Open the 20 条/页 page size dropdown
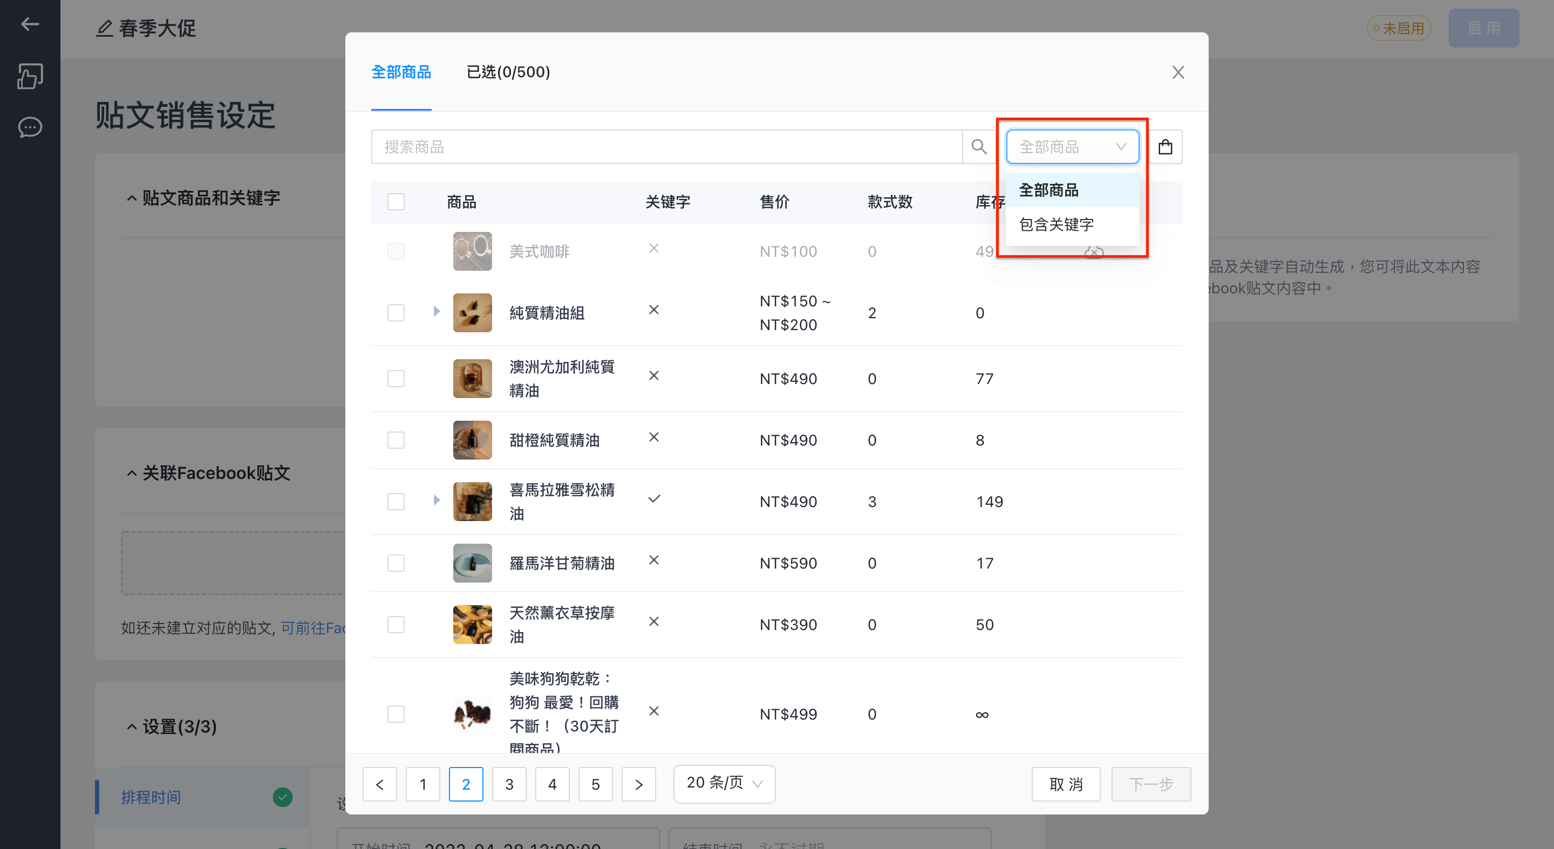 point(724,784)
